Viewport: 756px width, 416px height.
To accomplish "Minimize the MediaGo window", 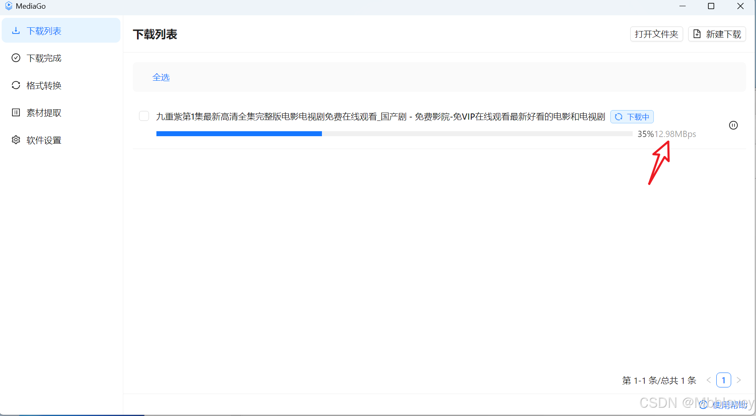I will pyautogui.click(x=683, y=6).
